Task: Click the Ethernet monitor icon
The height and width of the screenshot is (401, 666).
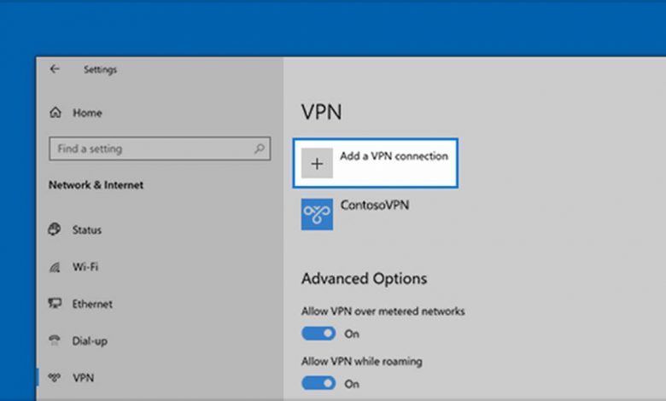Action: [55, 304]
